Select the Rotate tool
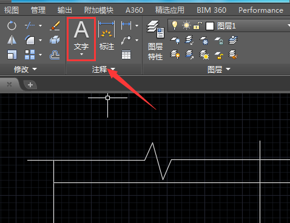290x223 pixels. [x=12, y=25]
